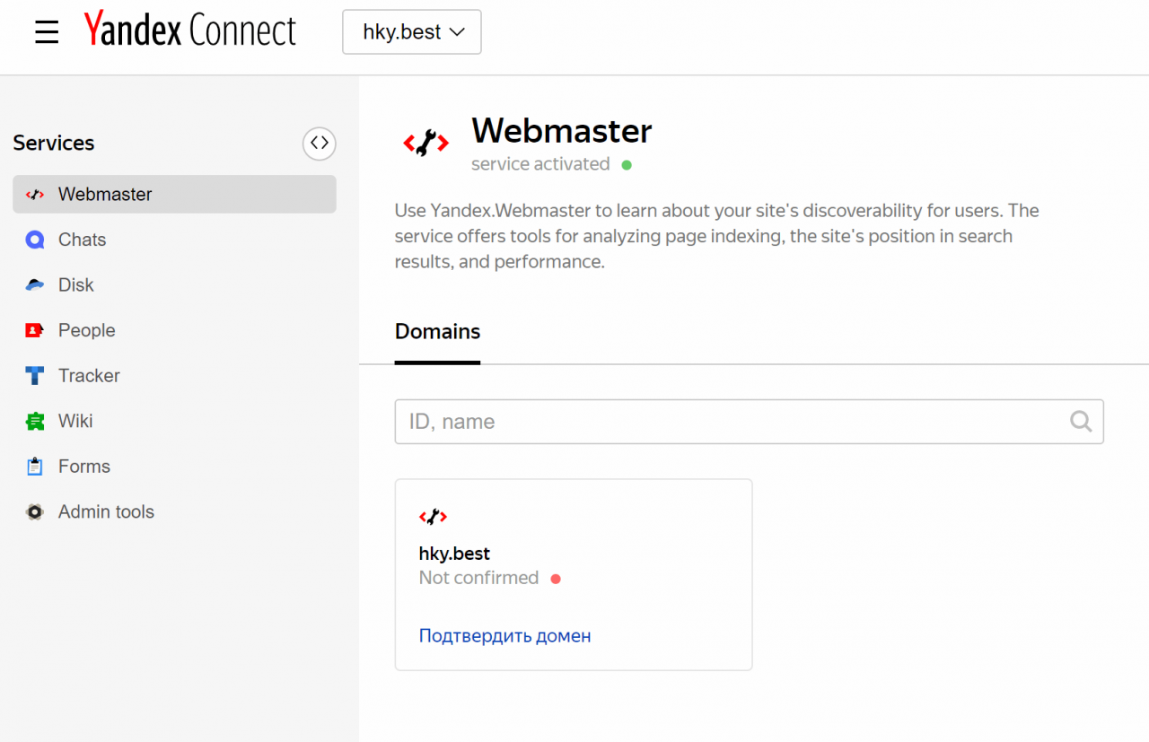Click the red not-confirmed status dot
The width and height of the screenshot is (1149, 742).
pyautogui.click(x=556, y=579)
